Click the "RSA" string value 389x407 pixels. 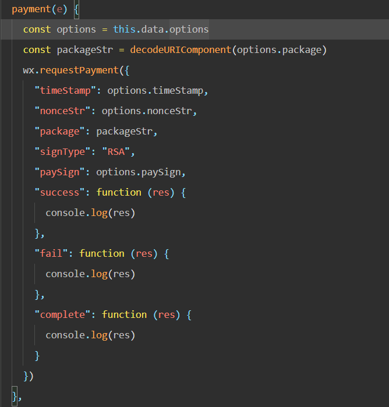tap(116, 151)
